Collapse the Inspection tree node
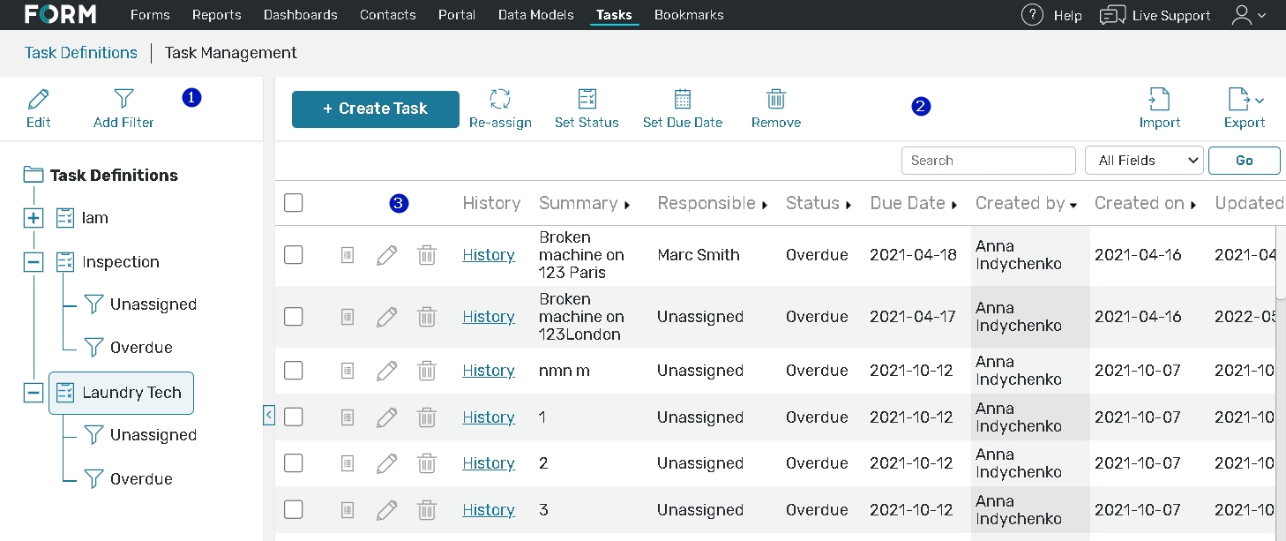 (x=34, y=262)
